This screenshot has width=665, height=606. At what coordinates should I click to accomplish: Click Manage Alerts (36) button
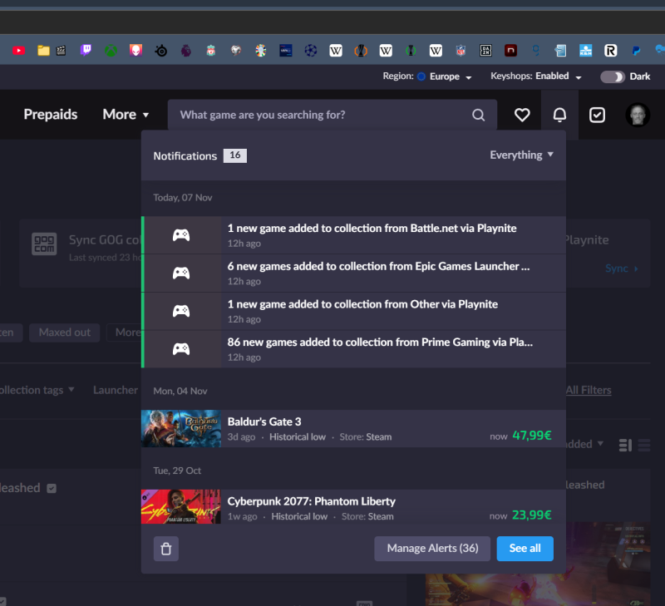tap(432, 549)
